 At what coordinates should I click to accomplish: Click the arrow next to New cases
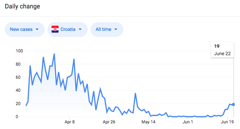tap(37, 29)
